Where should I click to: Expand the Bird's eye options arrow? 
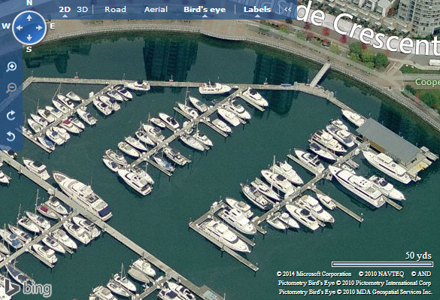click(x=205, y=16)
